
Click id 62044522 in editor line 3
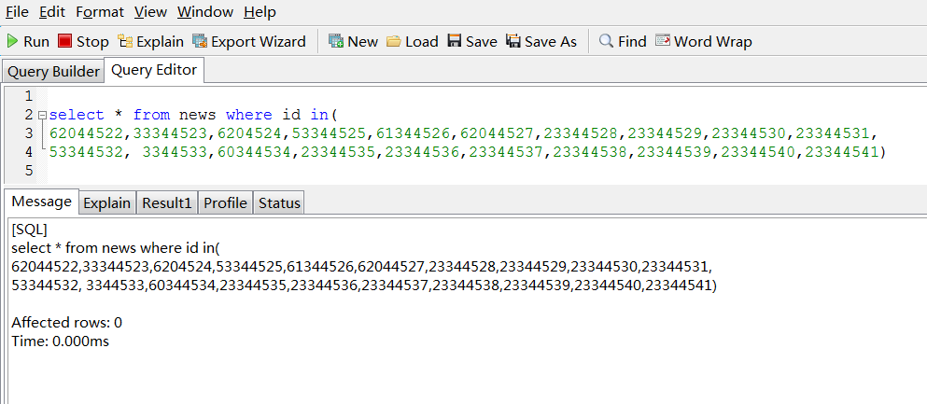pyautogui.click(x=87, y=133)
